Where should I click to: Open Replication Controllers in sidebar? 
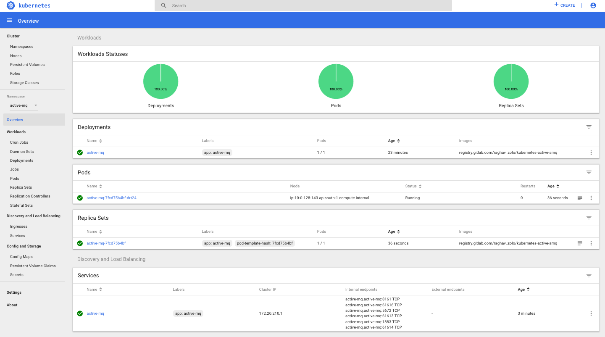[30, 196]
